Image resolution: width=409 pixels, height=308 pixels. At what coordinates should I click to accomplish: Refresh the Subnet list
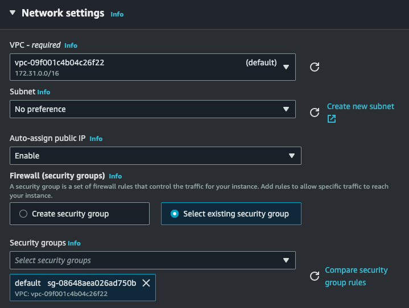314,113
